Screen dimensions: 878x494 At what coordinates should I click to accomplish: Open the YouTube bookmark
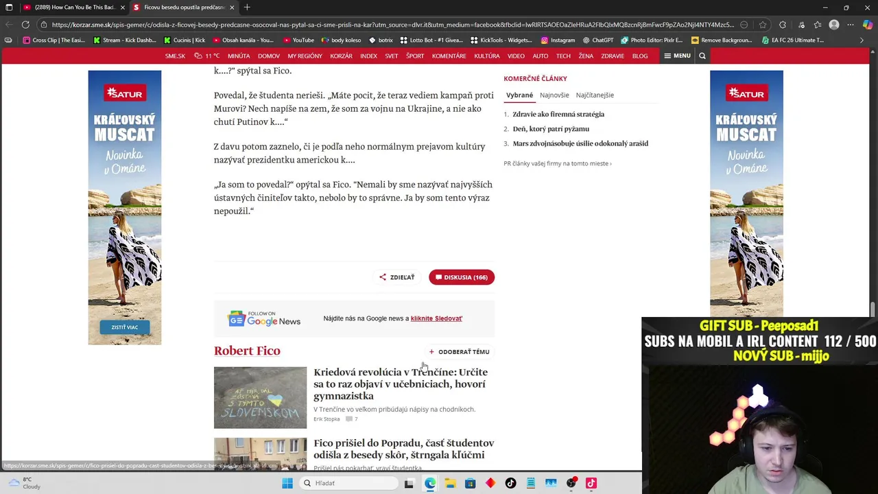[298, 40]
